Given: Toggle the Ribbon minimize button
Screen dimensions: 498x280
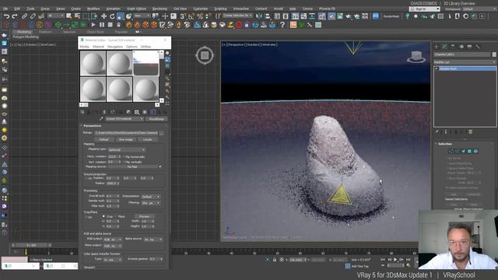Looking at the screenshot, I should (x=137, y=32).
